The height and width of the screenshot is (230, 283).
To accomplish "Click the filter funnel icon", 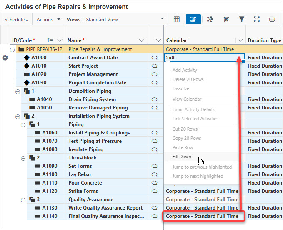I will tap(241, 19).
